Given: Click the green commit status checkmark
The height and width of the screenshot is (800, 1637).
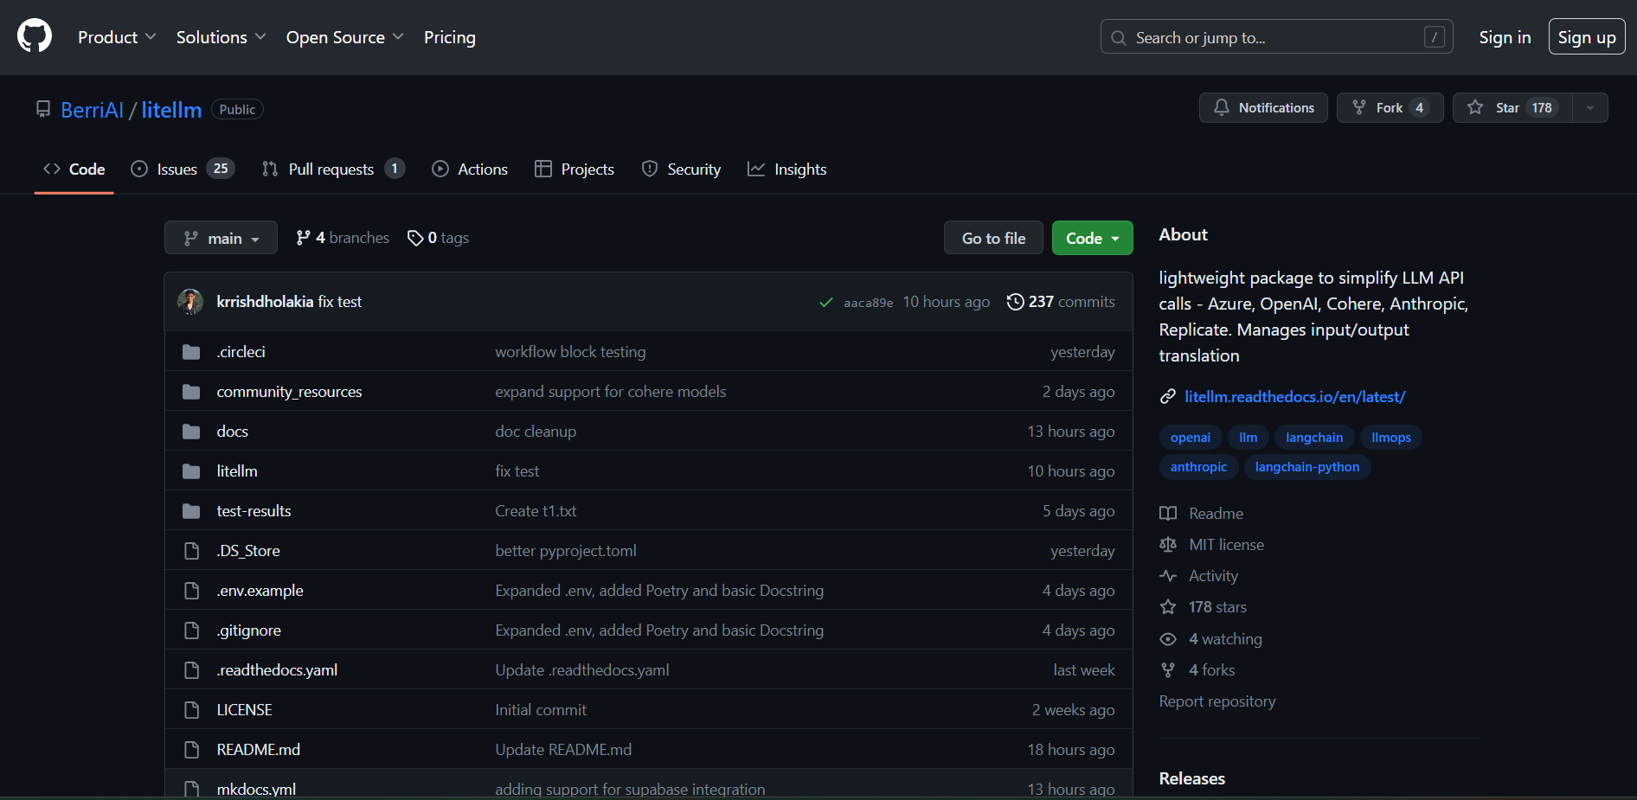Looking at the screenshot, I should pyautogui.click(x=825, y=303).
